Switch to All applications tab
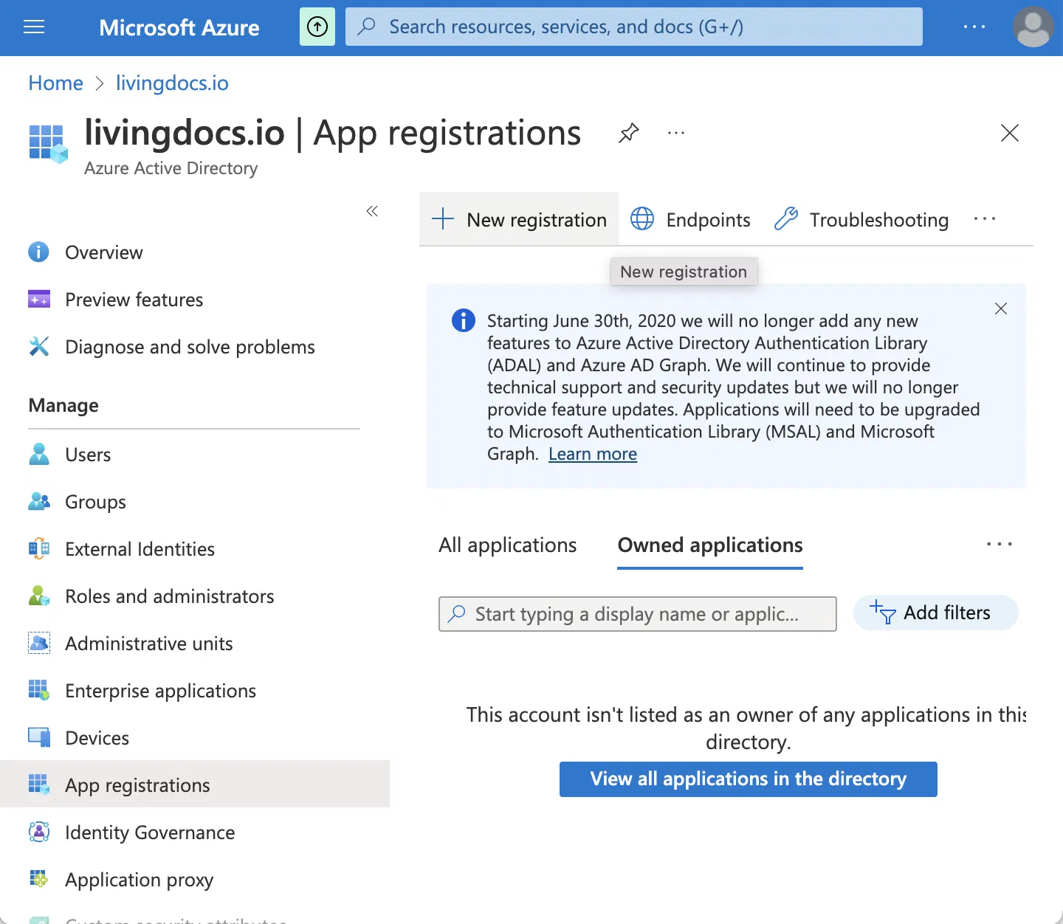Image resolution: width=1063 pixels, height=924 pixels. 508,545
